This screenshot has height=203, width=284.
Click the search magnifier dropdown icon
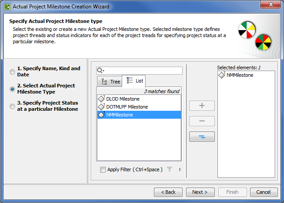[x=100, y=71]
